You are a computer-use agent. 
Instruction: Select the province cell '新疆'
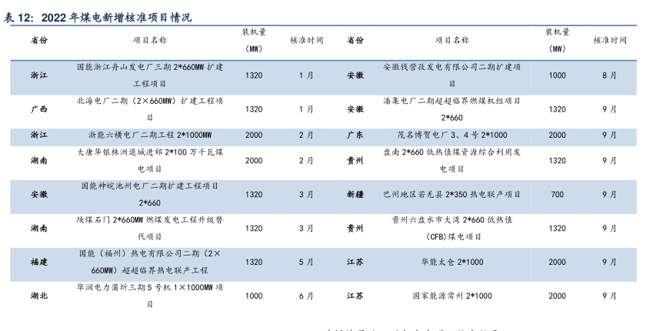click(355, 194)
